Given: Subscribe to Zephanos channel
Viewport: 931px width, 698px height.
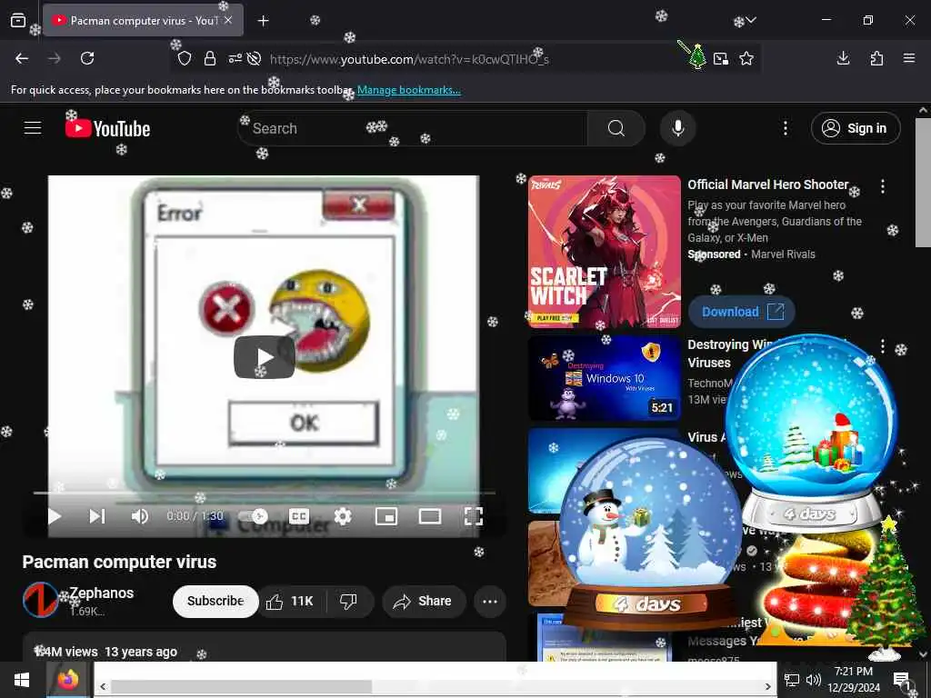Looking at the screenshot, I should (x=215, y=602).
